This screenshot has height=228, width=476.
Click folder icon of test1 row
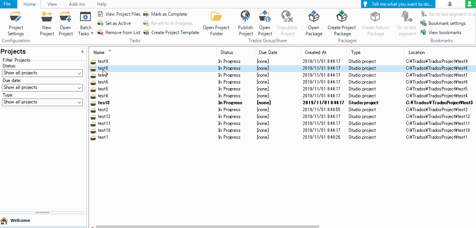93,137
